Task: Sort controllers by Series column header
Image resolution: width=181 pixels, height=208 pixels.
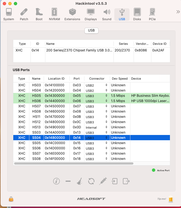Action: pos(123,44)
